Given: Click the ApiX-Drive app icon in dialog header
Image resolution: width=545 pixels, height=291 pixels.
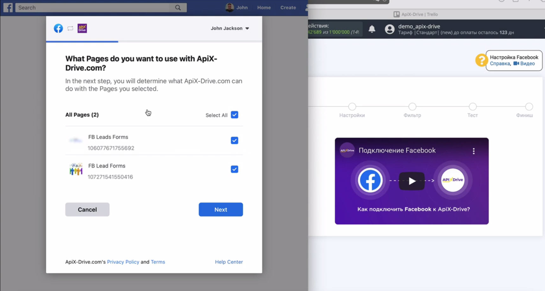Looking at the screenshot, I should point(82,28).
